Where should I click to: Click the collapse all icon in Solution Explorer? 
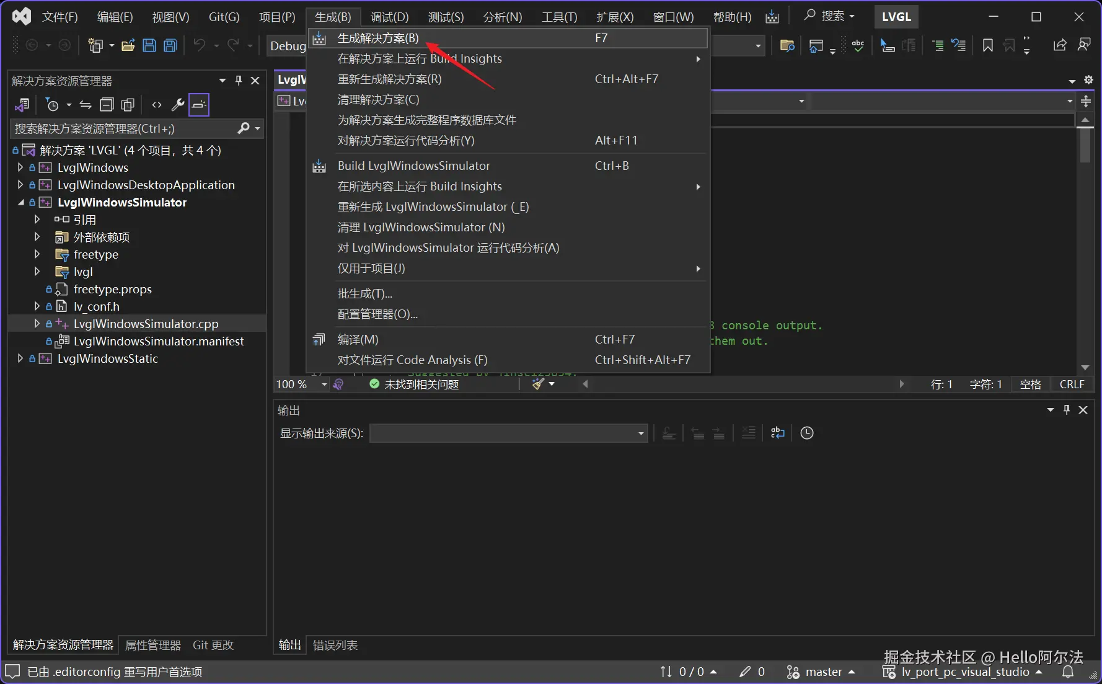pos(107,105)
